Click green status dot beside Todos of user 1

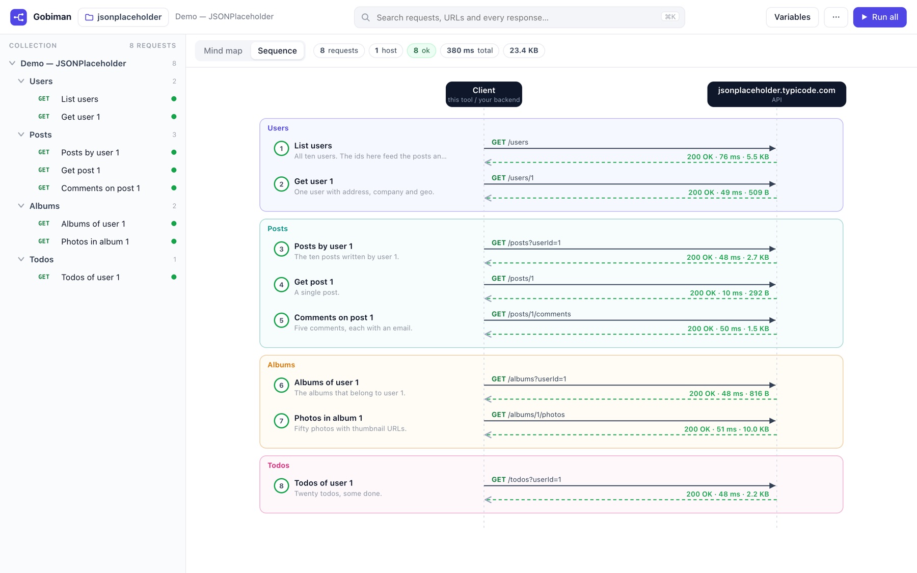(174, 277)
